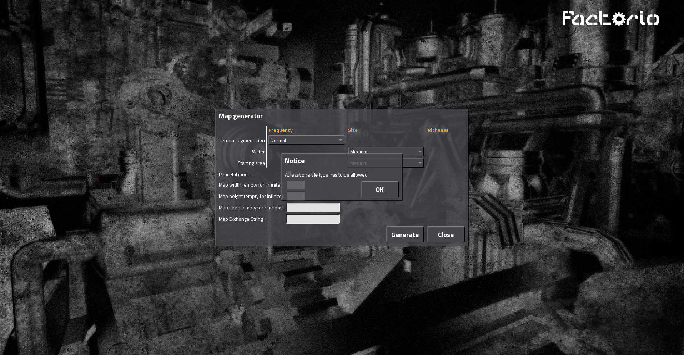
Task: Open the Terrain segmentation frequency dropdown
Action: coord(306,140)
